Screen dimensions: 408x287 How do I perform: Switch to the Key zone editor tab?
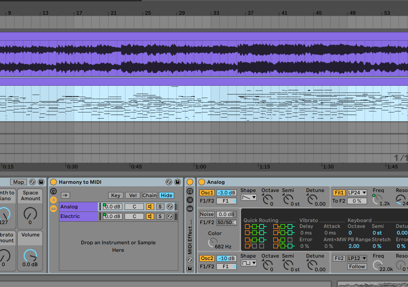[x=116, y=195]
